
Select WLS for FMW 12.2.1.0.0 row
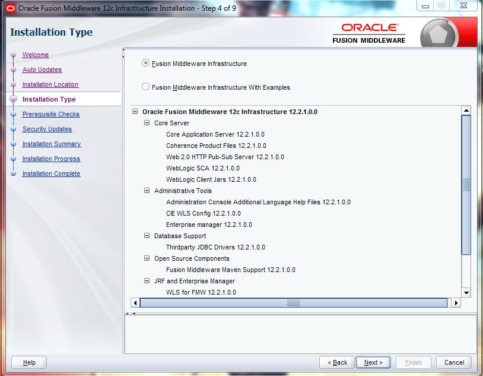pyautogui.click(x=201, y=292)
